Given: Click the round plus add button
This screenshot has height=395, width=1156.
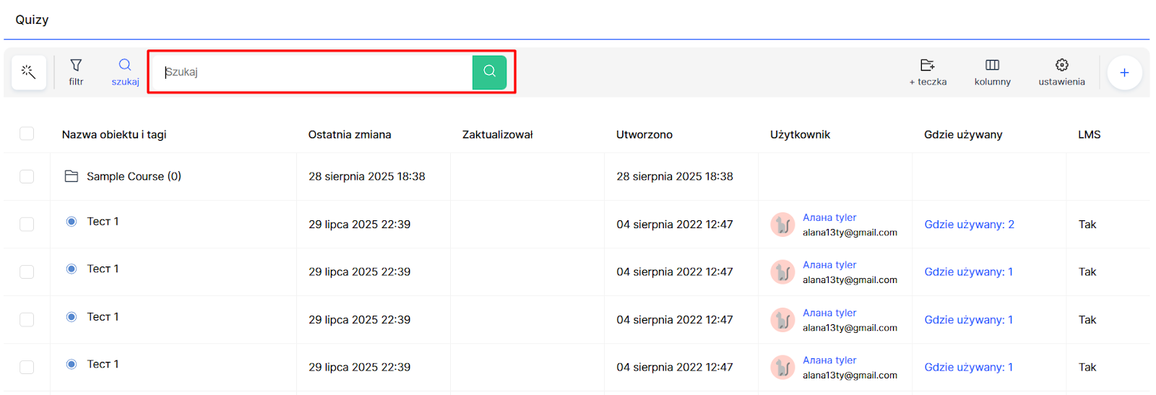Looking at the screenshot, I should [x=1124, y=72].
